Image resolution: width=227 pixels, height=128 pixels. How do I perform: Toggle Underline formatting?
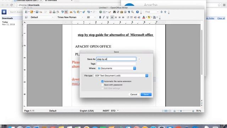(107, 17)
